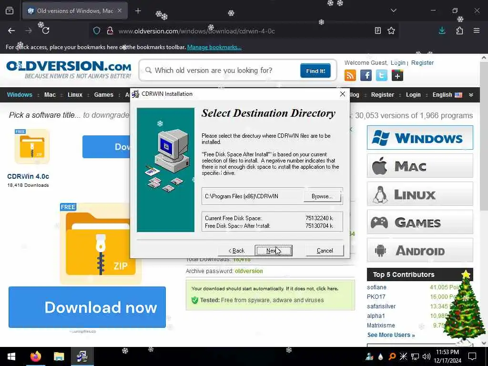Open the CDRWin 4.0c title link
Image resolution: width=488 pixels, height=366 pixels.
click(x=28, y=176)
